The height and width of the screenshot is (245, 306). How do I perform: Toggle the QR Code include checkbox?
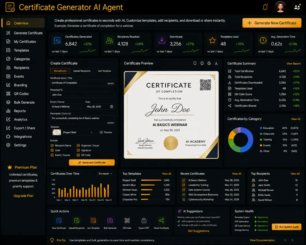78,155
